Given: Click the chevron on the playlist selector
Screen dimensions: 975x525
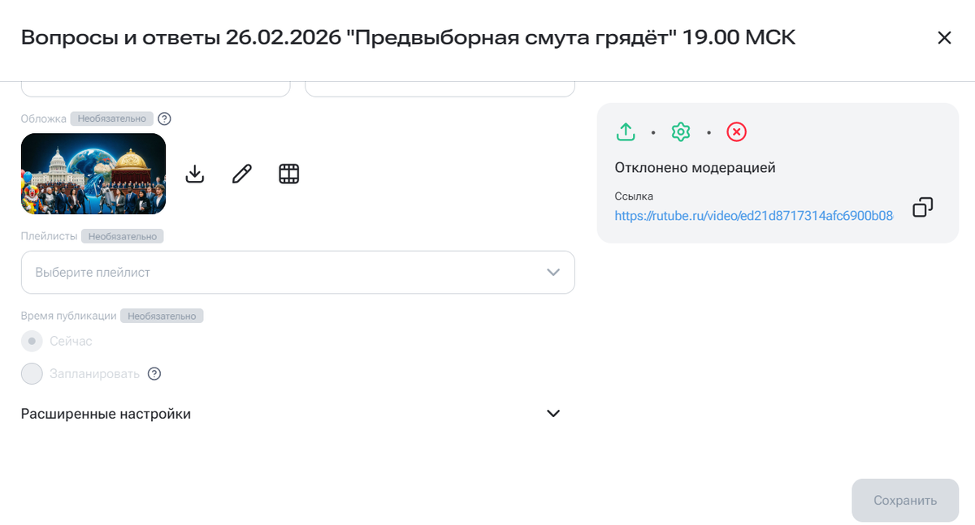Looking at the screenshot, I should click(x=553, y=272).
